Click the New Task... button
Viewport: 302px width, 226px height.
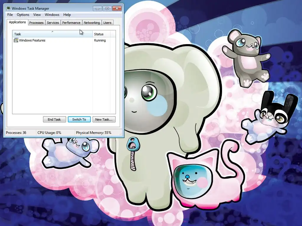click(x=104, y=119)
